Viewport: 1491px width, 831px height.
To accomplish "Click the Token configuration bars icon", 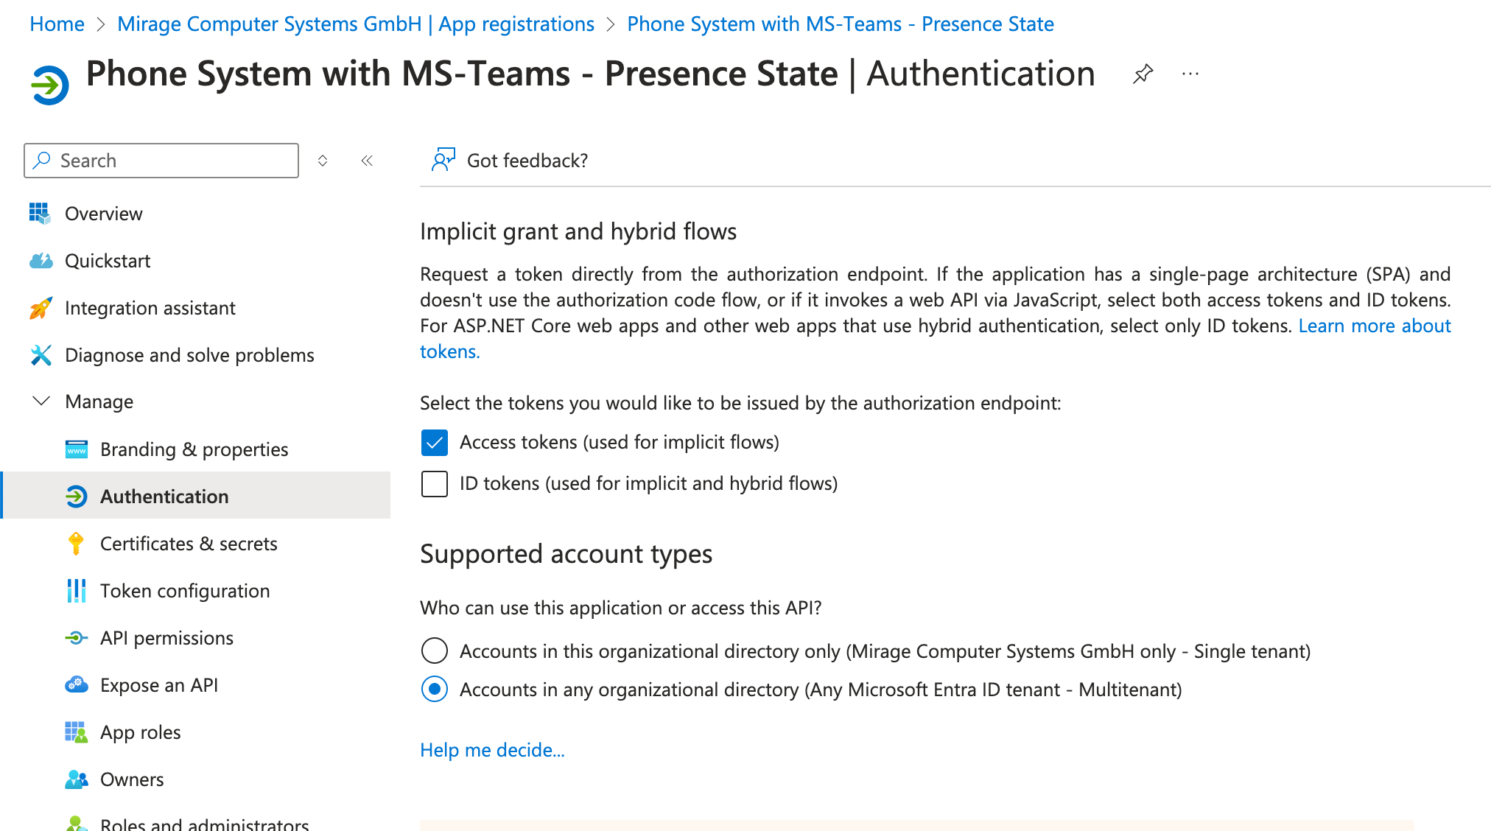I will (x=76, y=591).
